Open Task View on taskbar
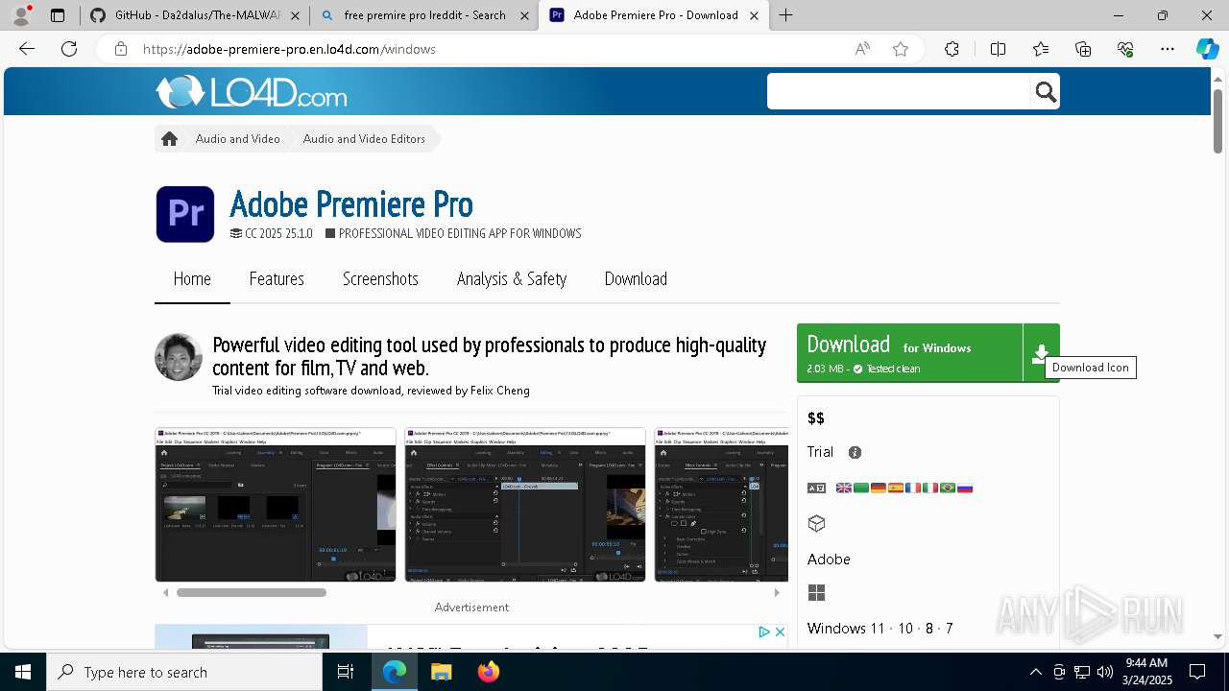The width and height of the screenshot is (1229, 691). coord(346,672)
